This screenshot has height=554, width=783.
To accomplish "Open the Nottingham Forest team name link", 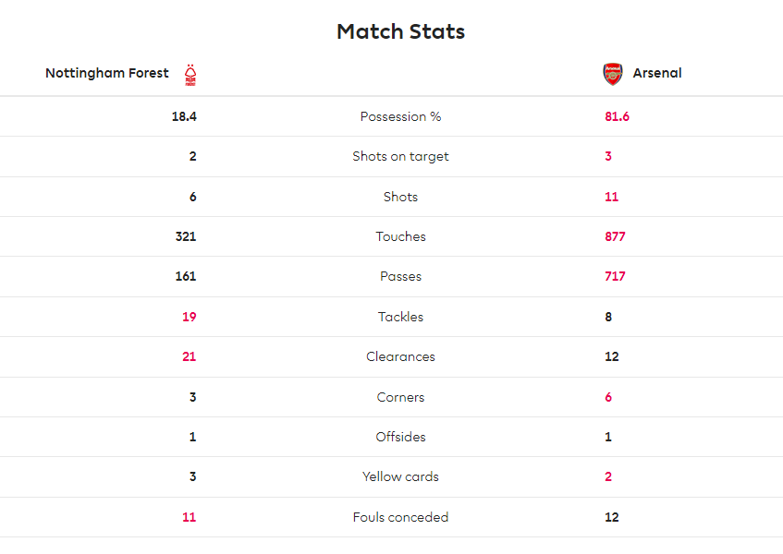I will 107,73.
